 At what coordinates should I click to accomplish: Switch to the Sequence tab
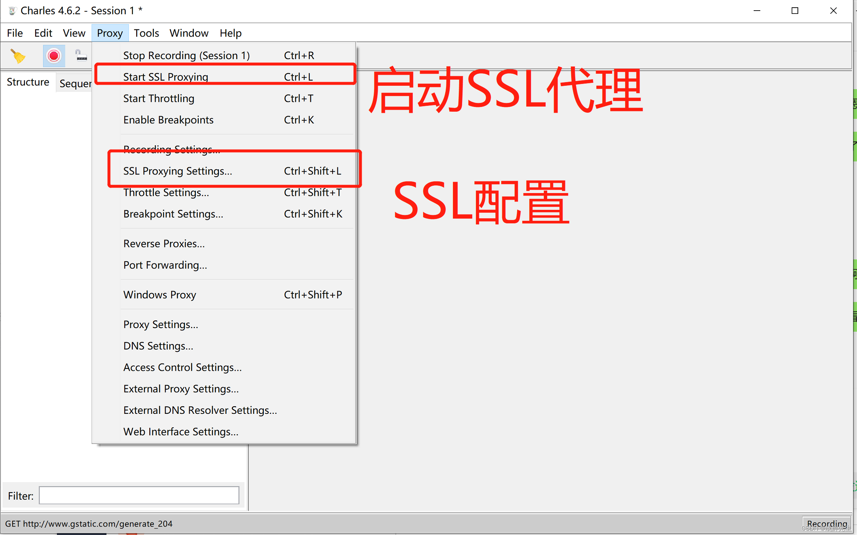[x=75, y=84]
